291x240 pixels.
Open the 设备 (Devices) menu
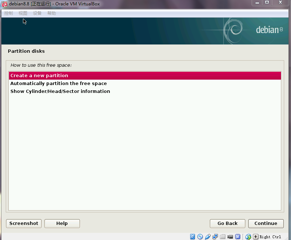click(37, 13)
